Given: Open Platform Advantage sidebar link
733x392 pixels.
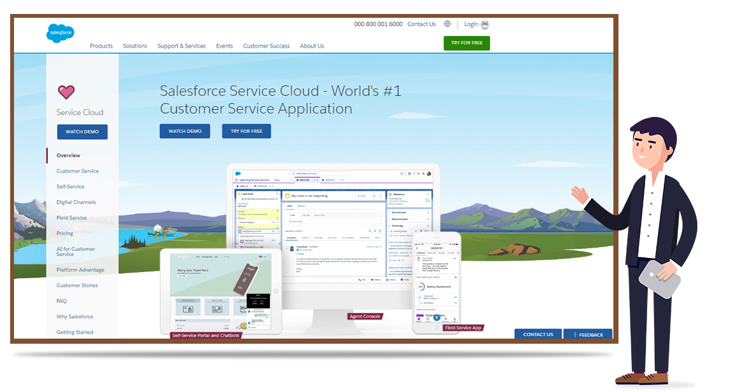Looking at the screenshot, I should (x=80, y=270).
